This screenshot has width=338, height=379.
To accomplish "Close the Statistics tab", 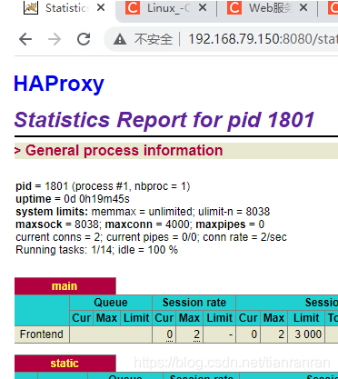I will (x=101, y=7).
